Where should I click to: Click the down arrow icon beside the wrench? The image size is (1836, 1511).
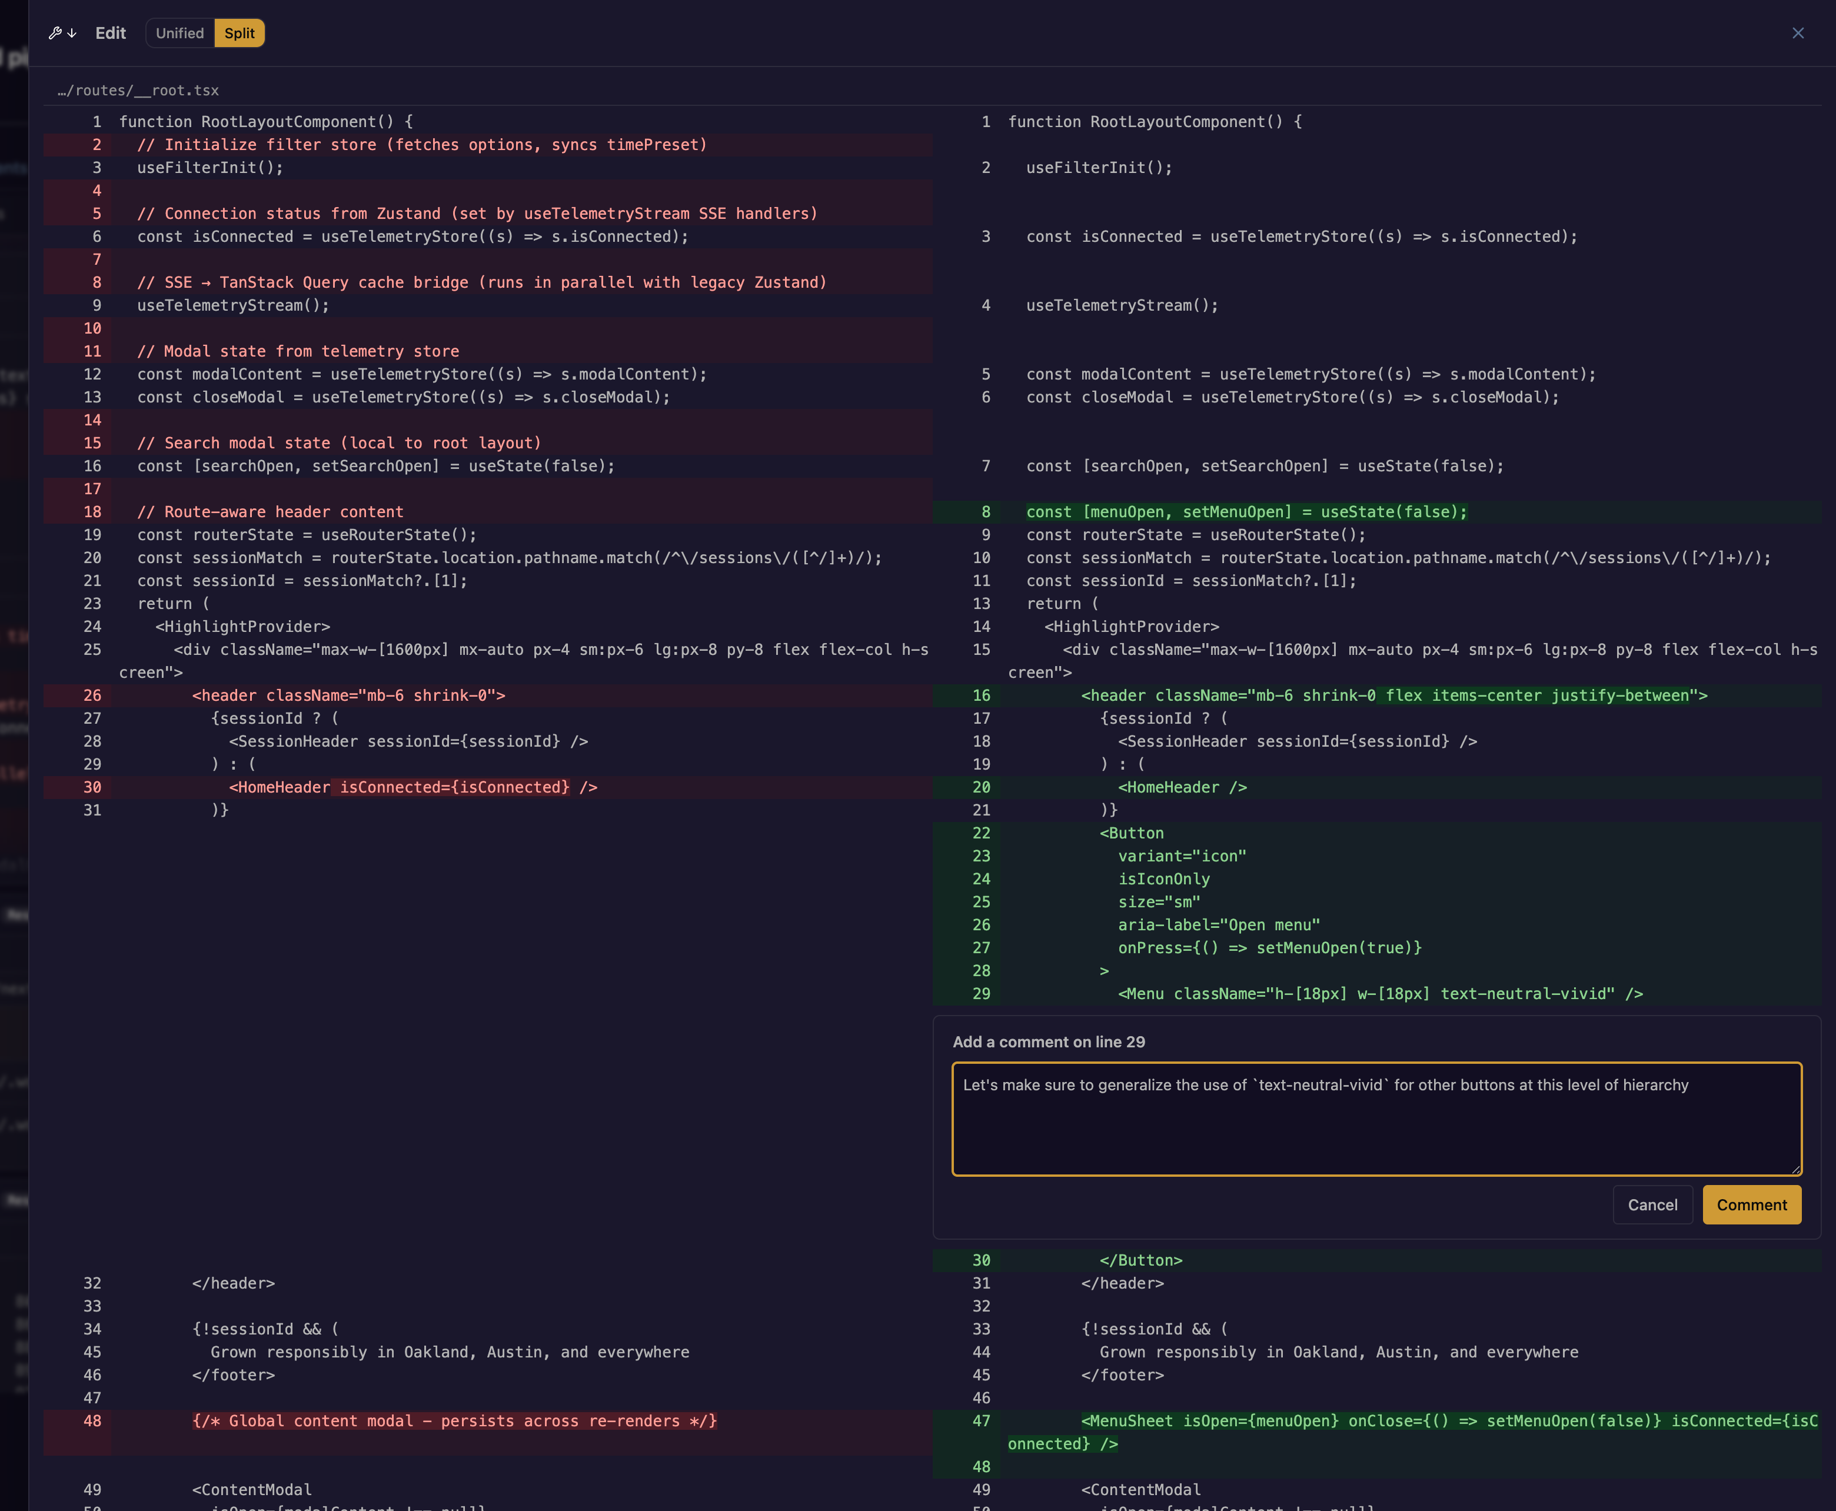pyautogui.click(x=73, y=33)
